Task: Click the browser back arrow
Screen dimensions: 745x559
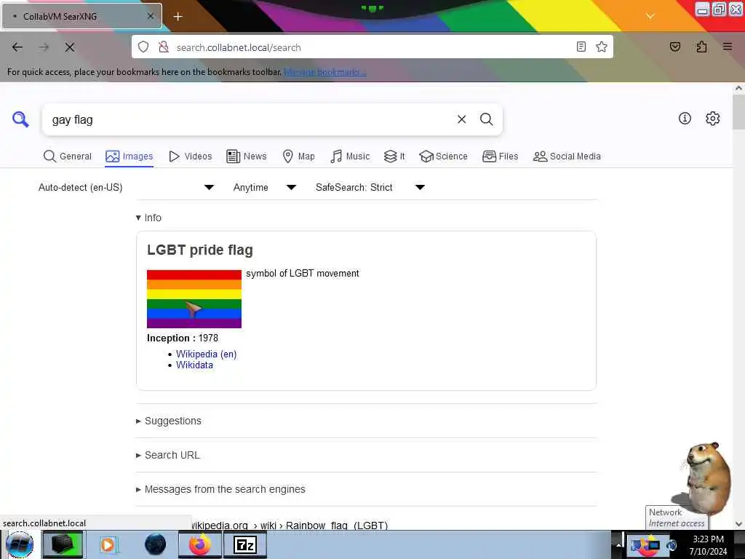Action: tap(17, 47)
